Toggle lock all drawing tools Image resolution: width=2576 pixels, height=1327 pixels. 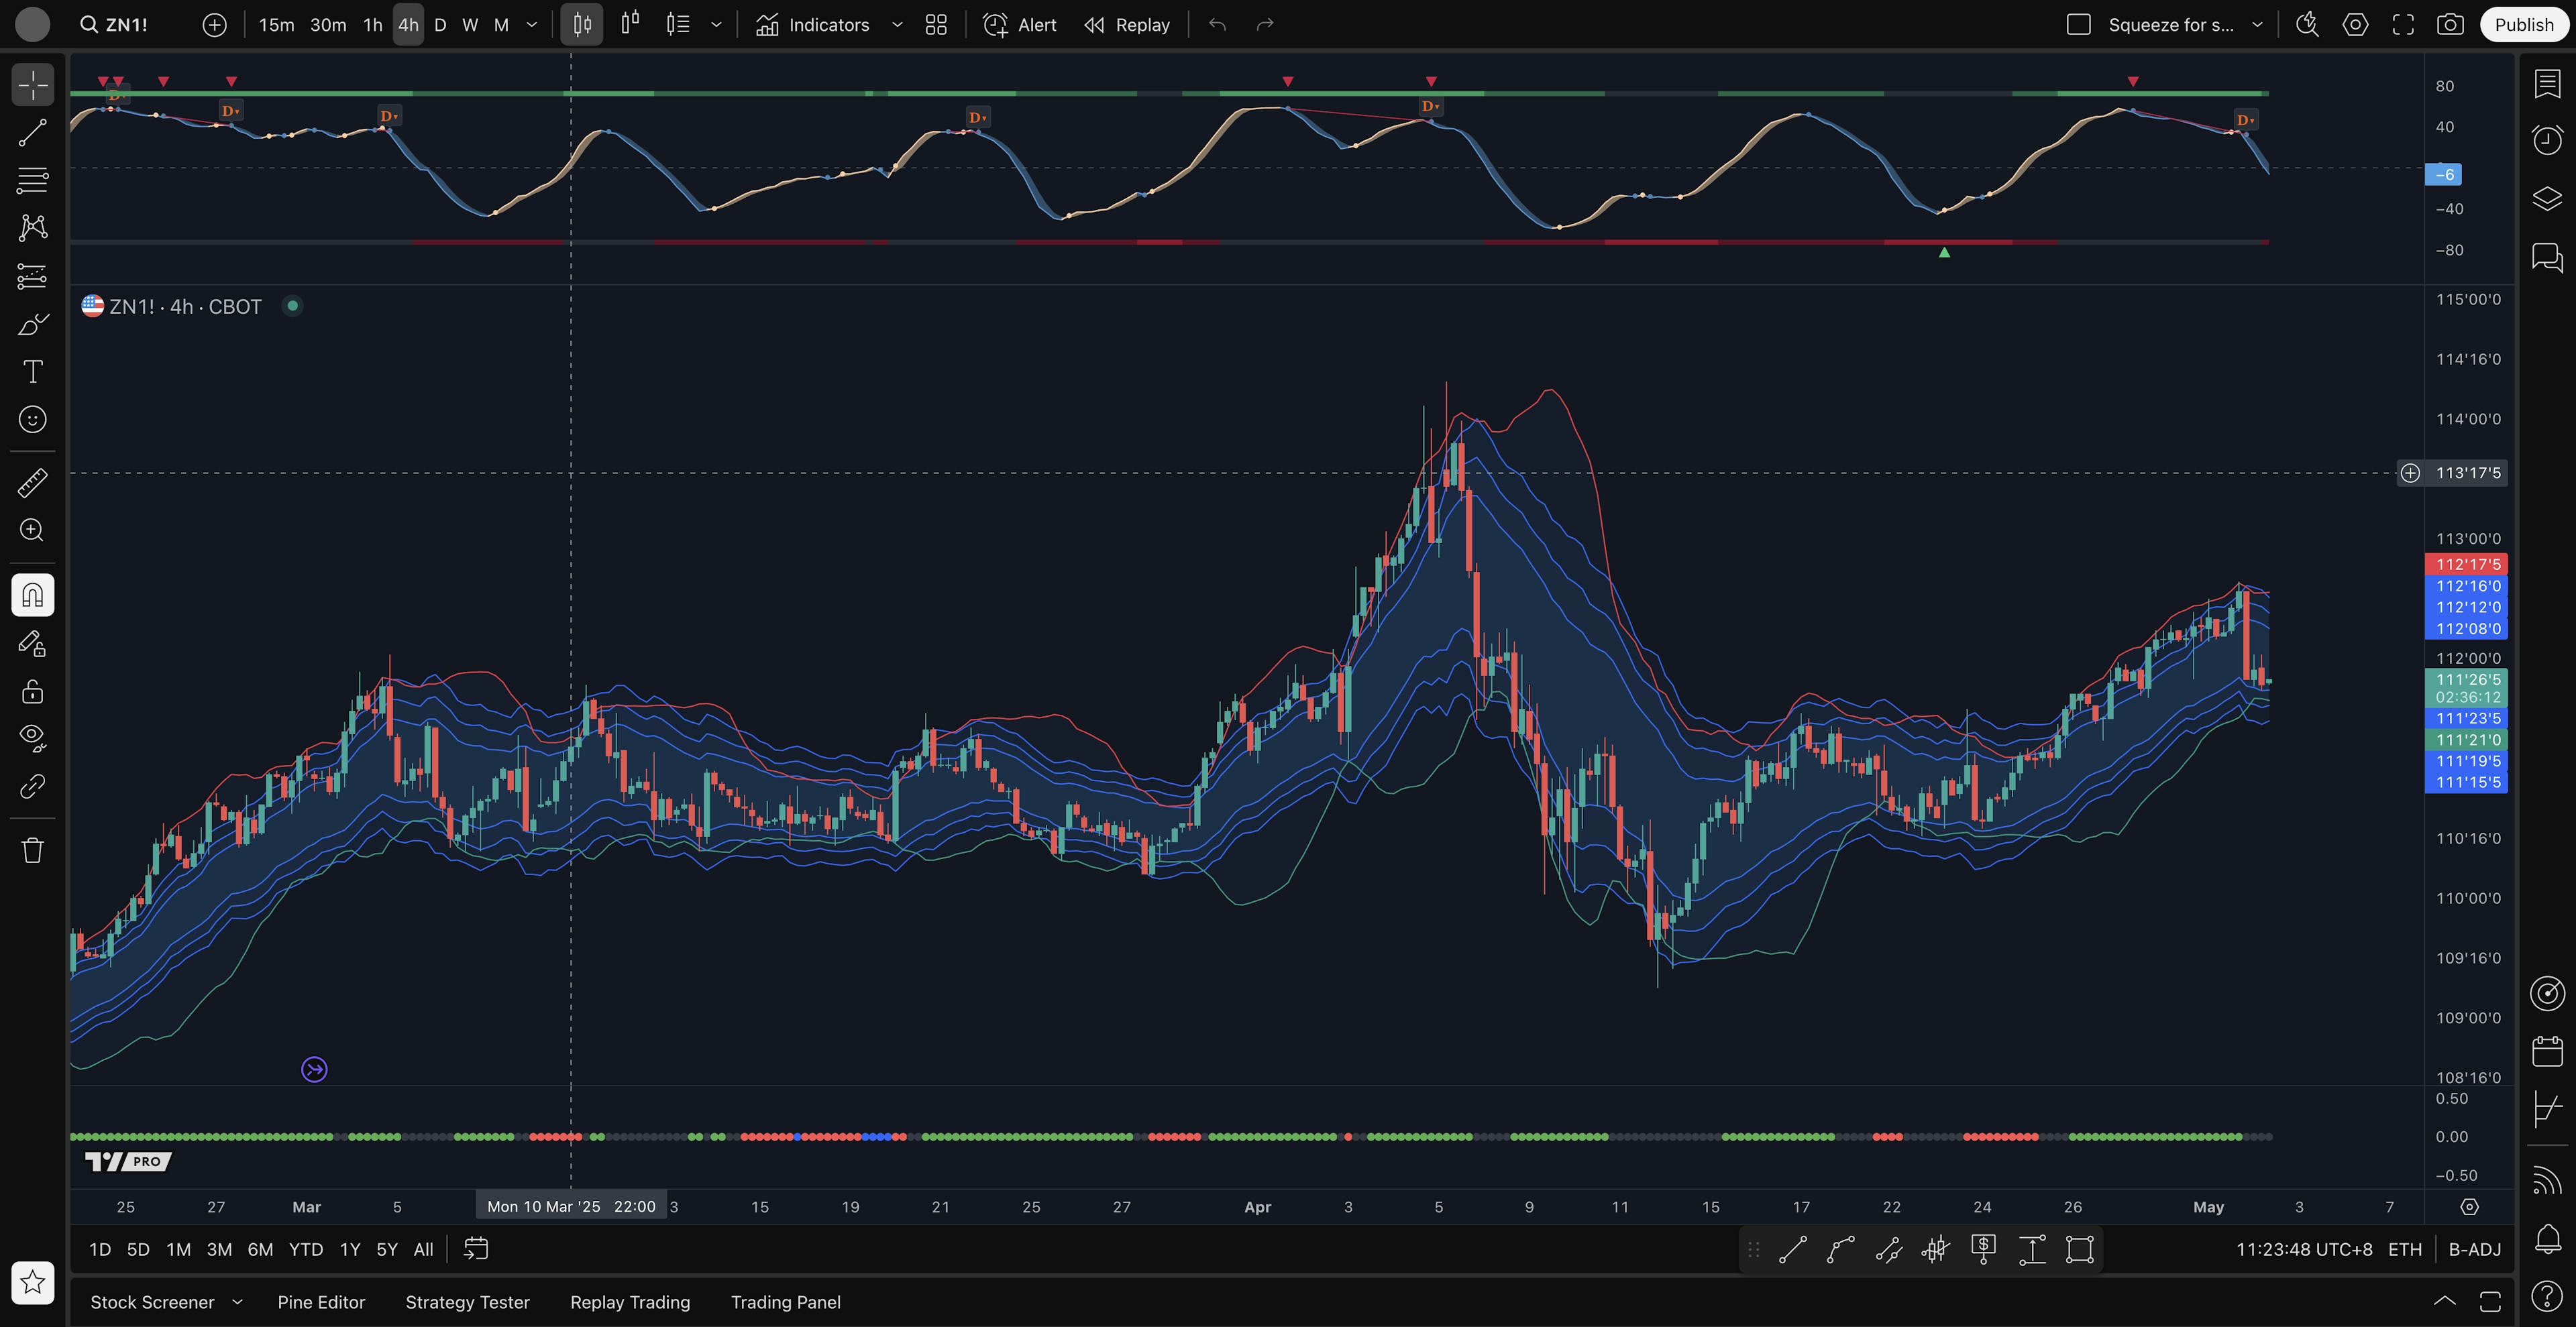click(32, 691)
